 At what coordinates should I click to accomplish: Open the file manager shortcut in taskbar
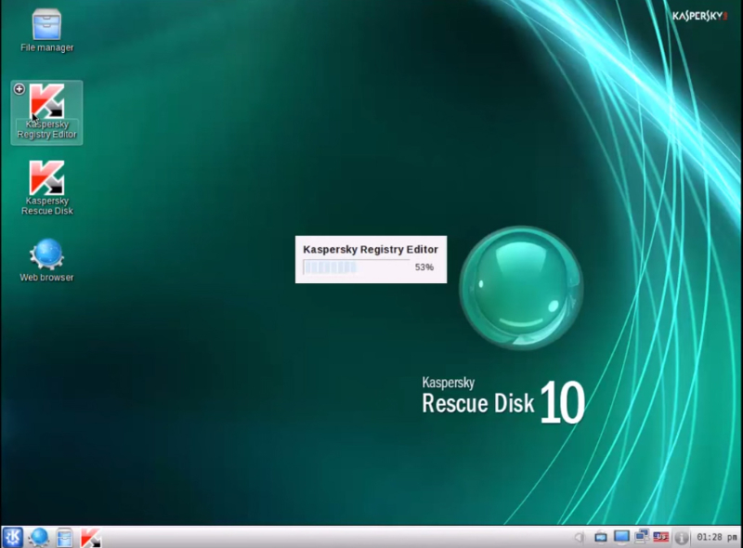click(64, 537)
